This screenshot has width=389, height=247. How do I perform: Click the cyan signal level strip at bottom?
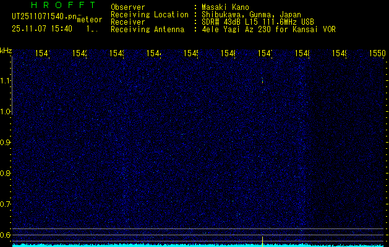coord(198,245)
